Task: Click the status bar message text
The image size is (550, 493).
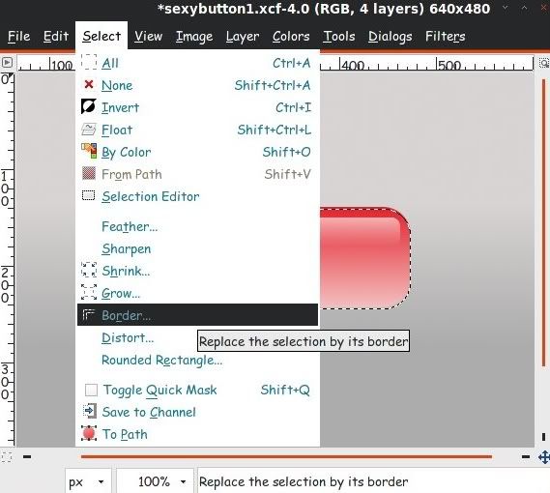Action: tap(304, 481)
